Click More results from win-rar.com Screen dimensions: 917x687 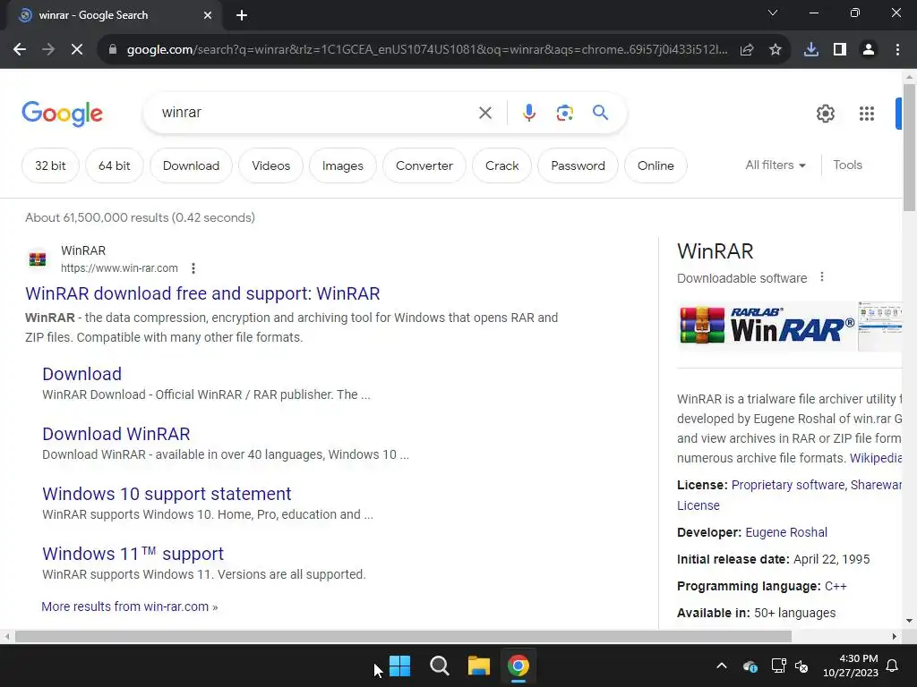pyautogui.click(x=129, y=606)
